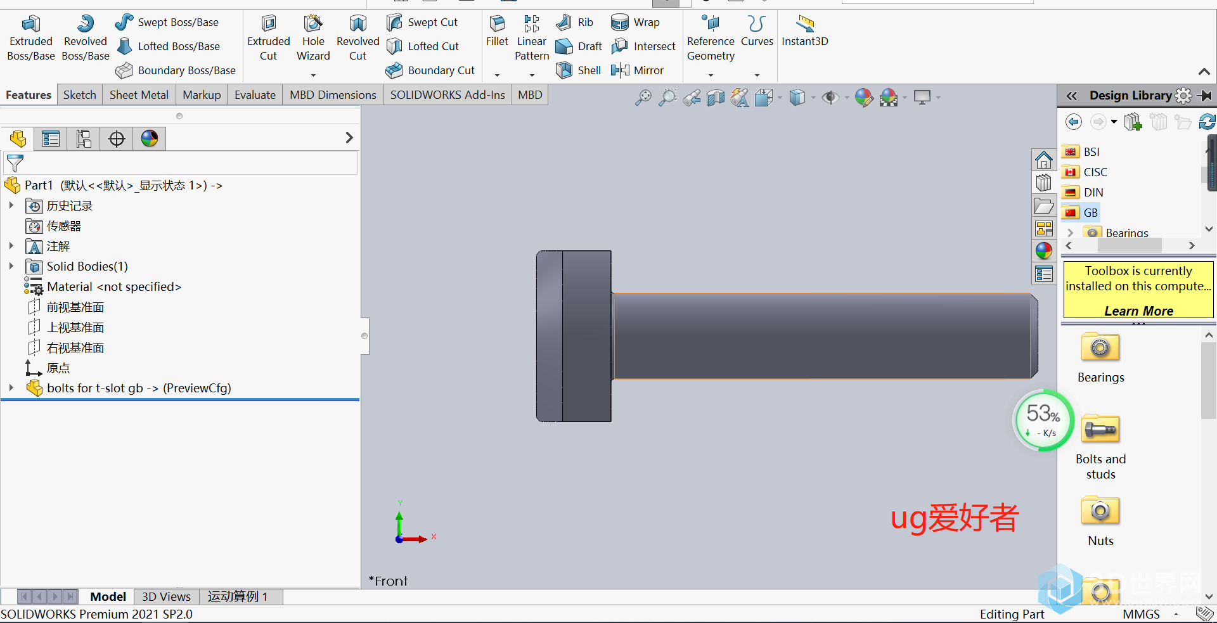Expand the FeatureManager tabs chevron
Screen dimensions: 1217x623
pyautogui.click(x=349, y=138)
